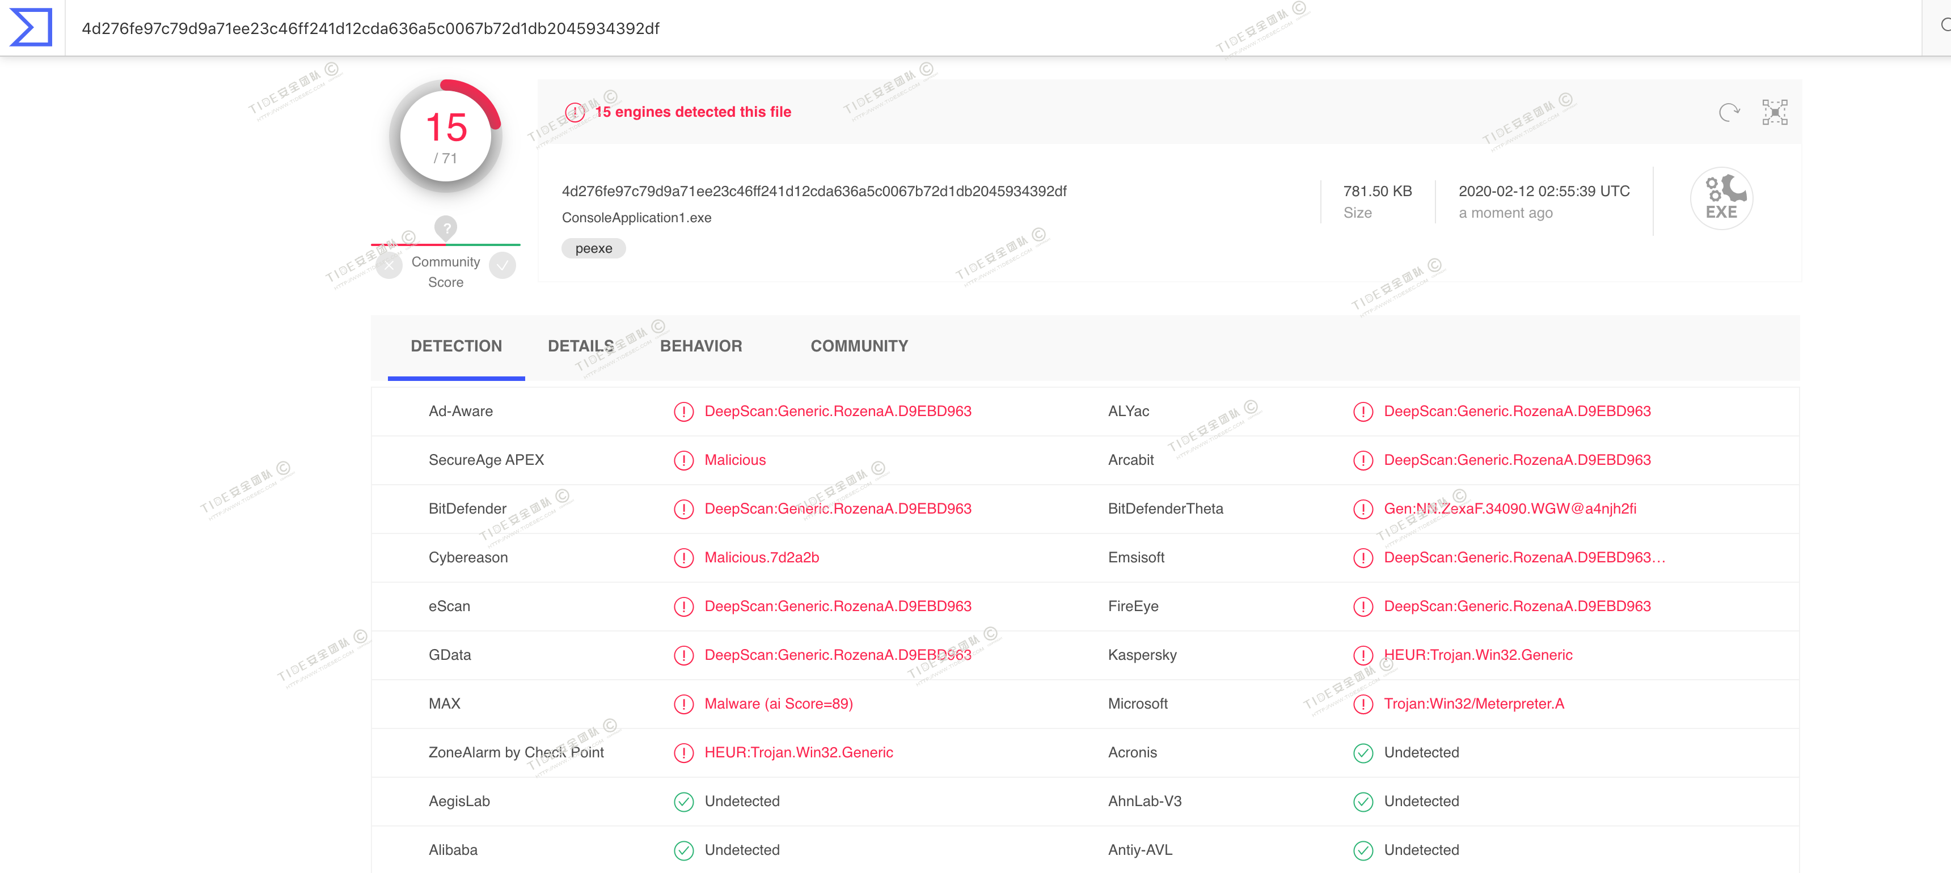
Task: Click the reanalyze refresh icon
Action: tap(1728, 113)
